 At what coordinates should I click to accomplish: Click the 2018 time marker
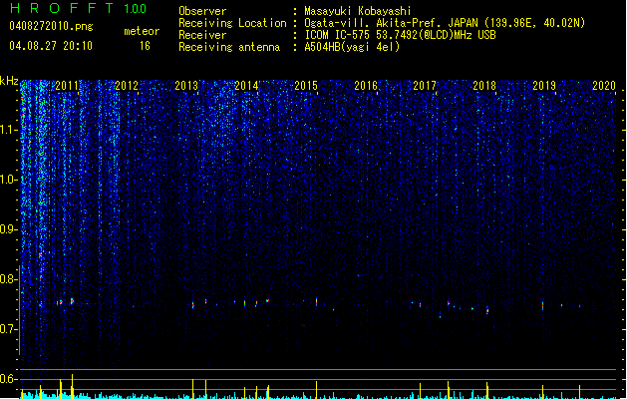(x=484, y=86)
